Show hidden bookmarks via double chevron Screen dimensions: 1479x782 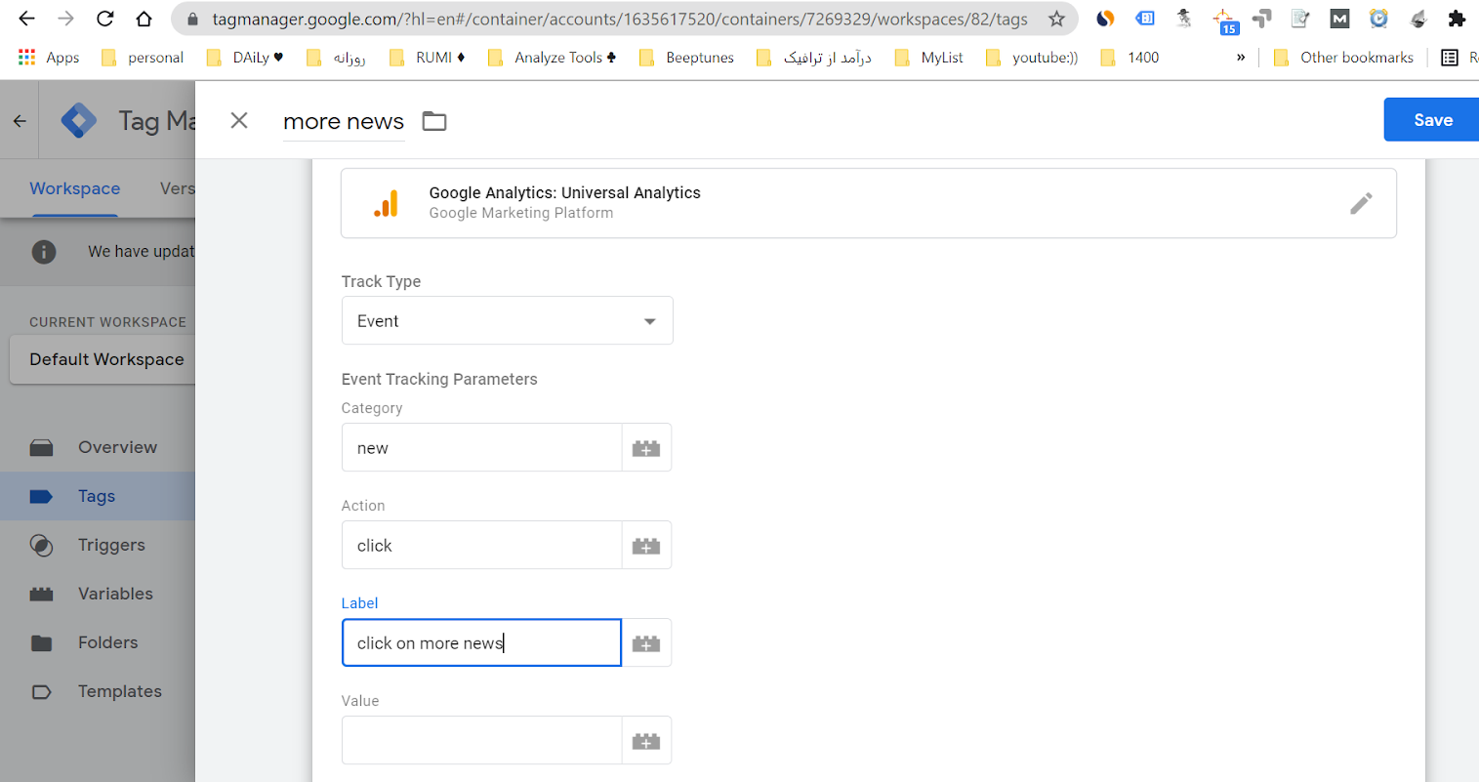click(1241, 58)
